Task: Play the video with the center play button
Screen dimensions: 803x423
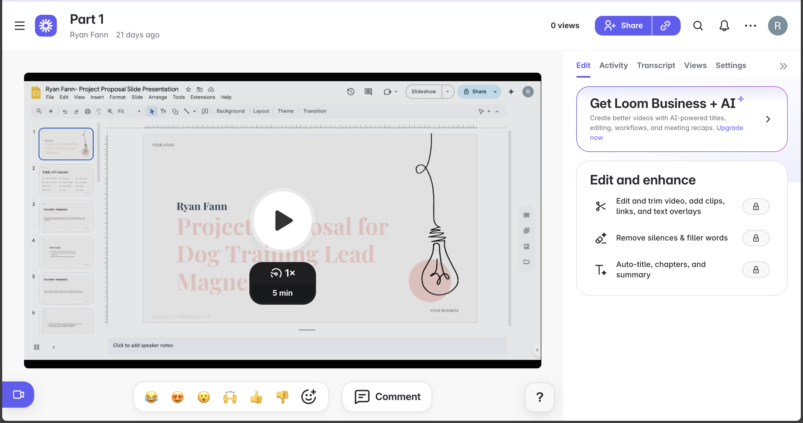Action: coord(282,221)
